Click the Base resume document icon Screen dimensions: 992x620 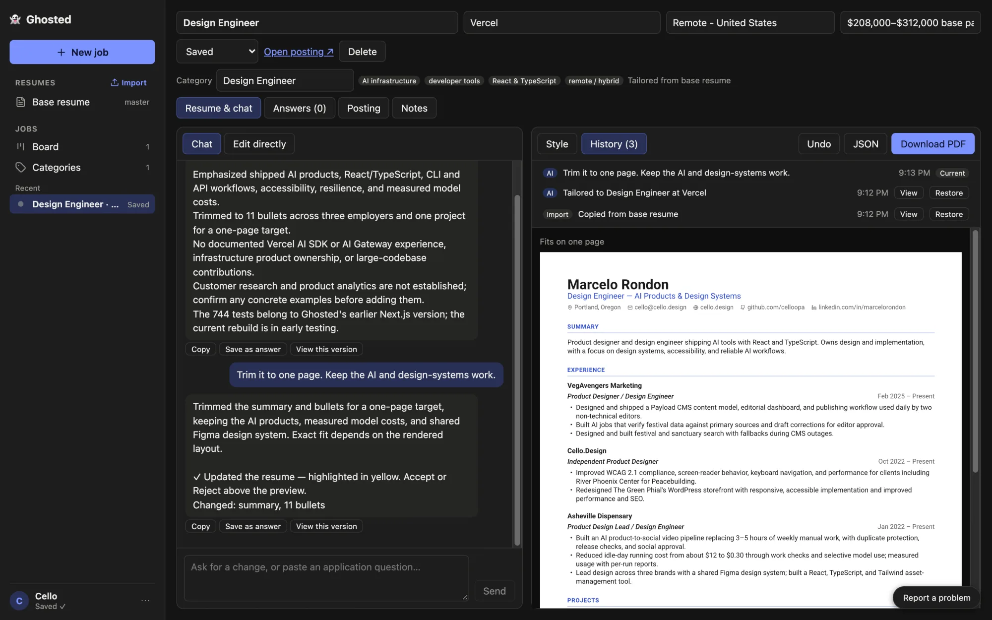click(x=21, y=102)
